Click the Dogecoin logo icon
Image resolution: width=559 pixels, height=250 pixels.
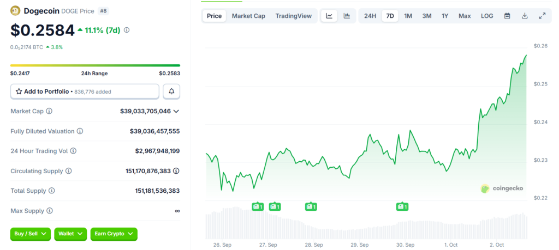(15, 10)
